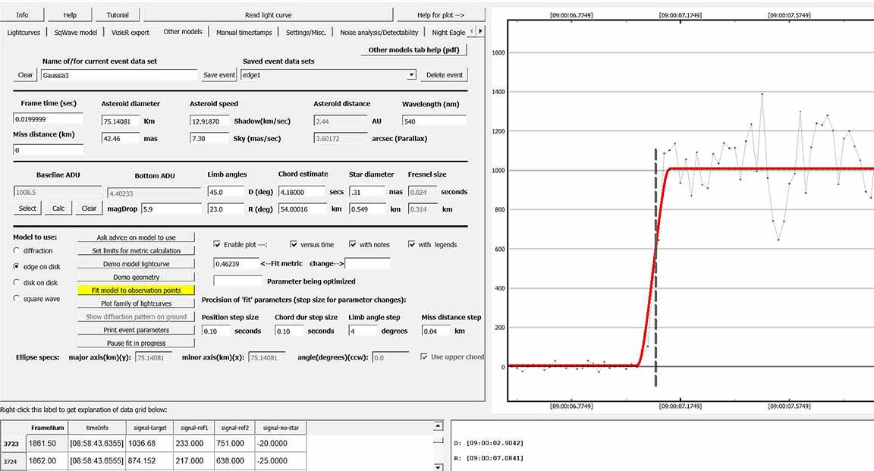Open Other models tab help pdf
The image size is (874, 471).
coord(413,50)
